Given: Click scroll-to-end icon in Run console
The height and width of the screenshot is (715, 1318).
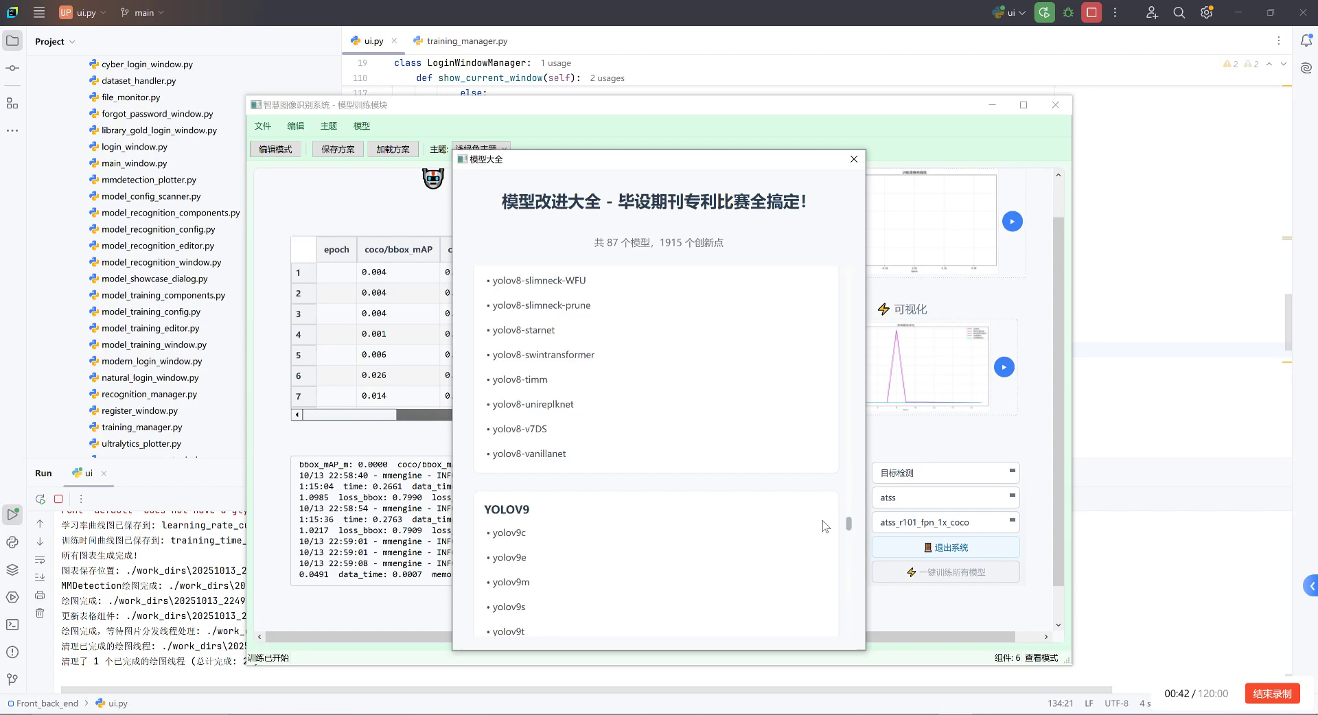Looking at the screenshot, I should [40, 577].
